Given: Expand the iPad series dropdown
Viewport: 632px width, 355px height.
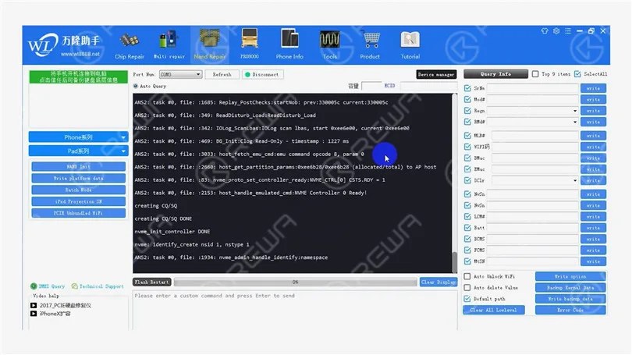Looking at the screenshot, I should [x=79, y=151].
